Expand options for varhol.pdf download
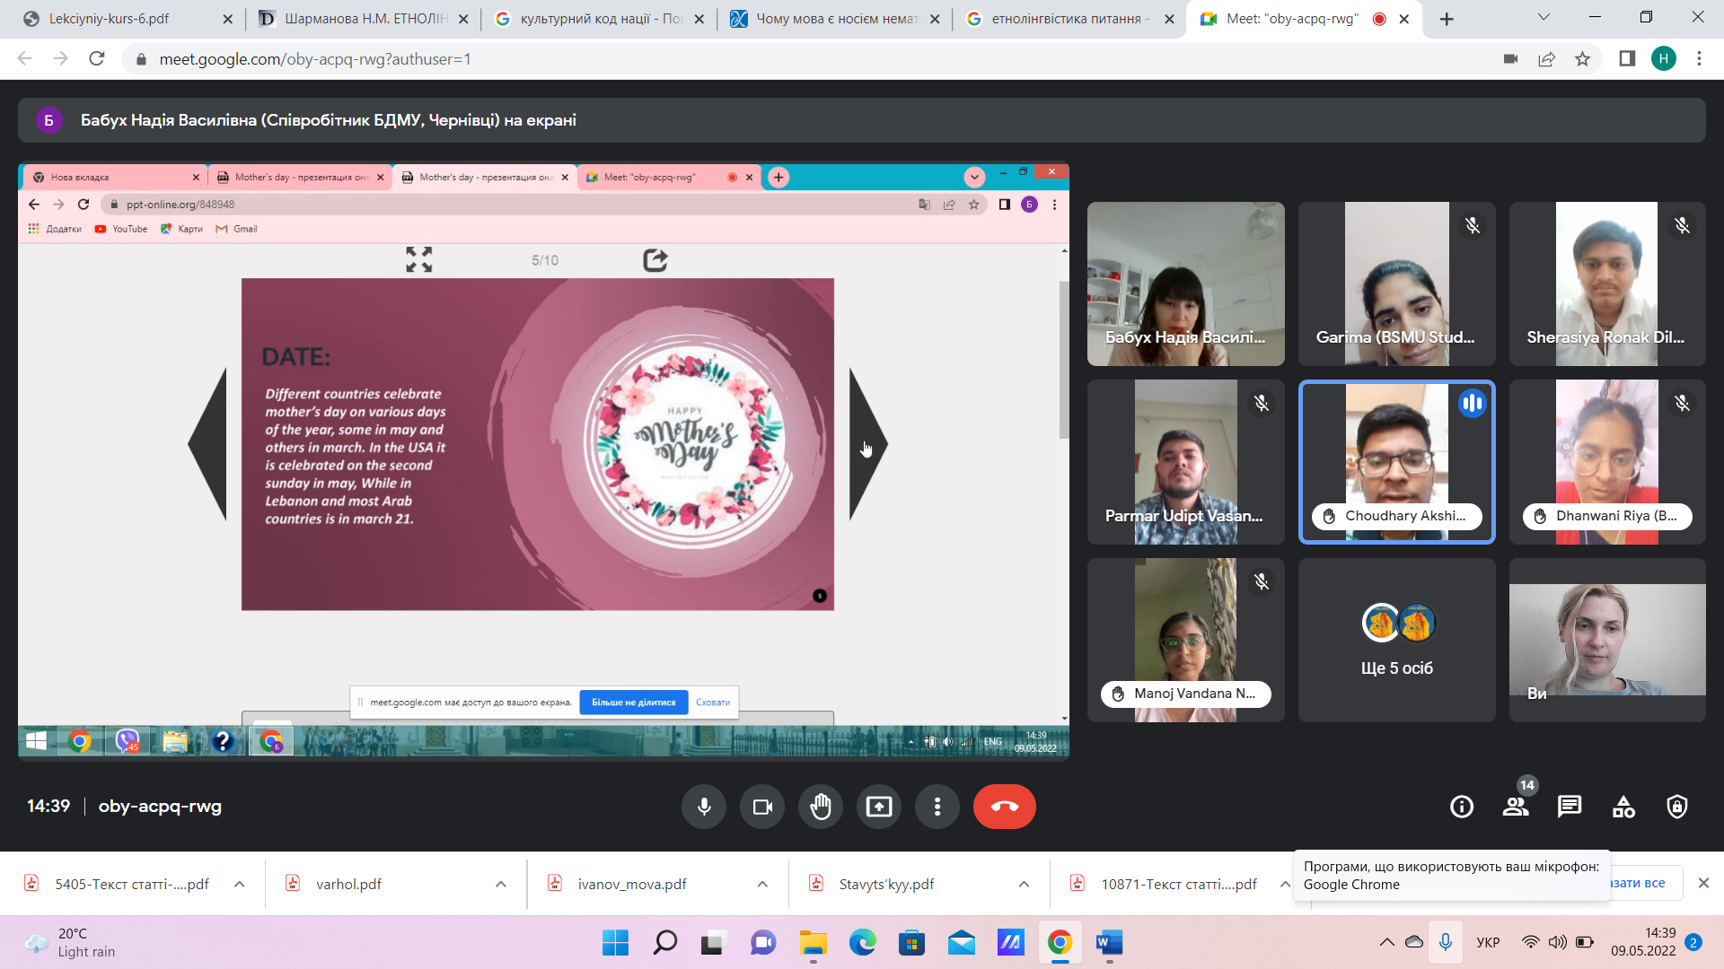 (501, 885)
